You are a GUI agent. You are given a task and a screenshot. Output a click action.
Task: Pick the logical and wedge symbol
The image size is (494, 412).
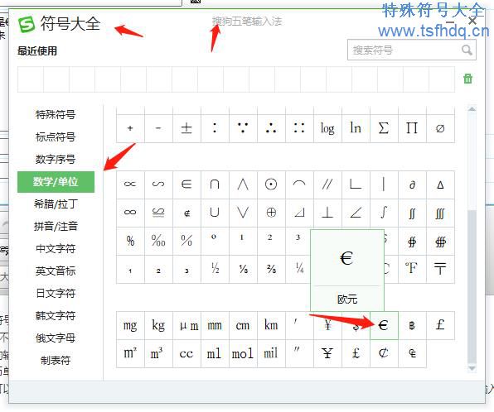click(243, 184)
